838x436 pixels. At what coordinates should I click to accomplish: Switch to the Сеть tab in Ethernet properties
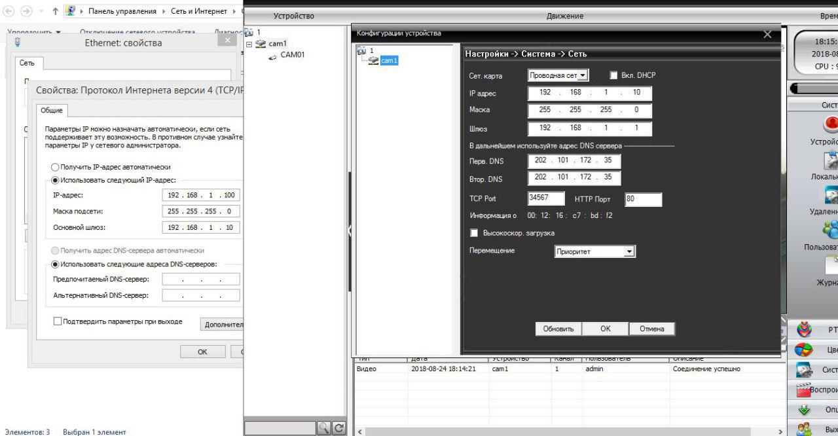point(27,63)
